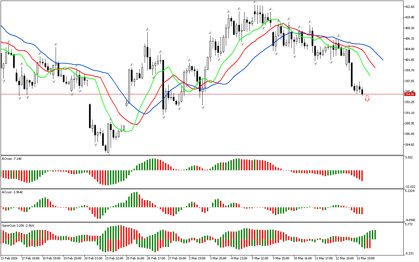Click the green Alligator lips line's right end

pyautogui.click(x=370, y=76)
